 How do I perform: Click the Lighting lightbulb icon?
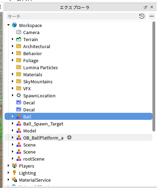tap(14, 173)
